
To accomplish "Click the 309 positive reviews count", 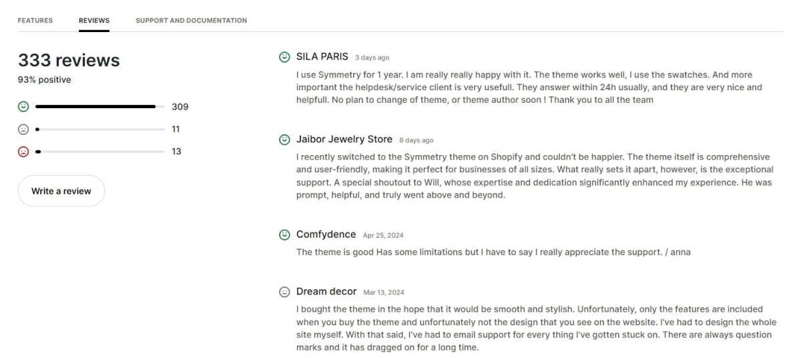I will [180, 107].
